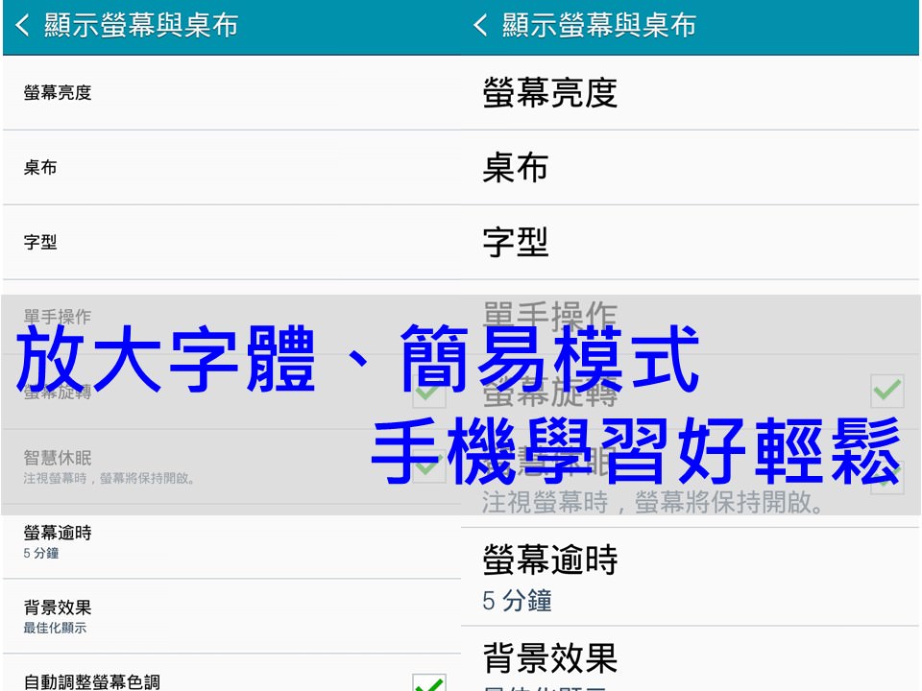Open 背景效果 on the left small-font screen
This screenshot has height=691, width=922.
pos(231,616)
